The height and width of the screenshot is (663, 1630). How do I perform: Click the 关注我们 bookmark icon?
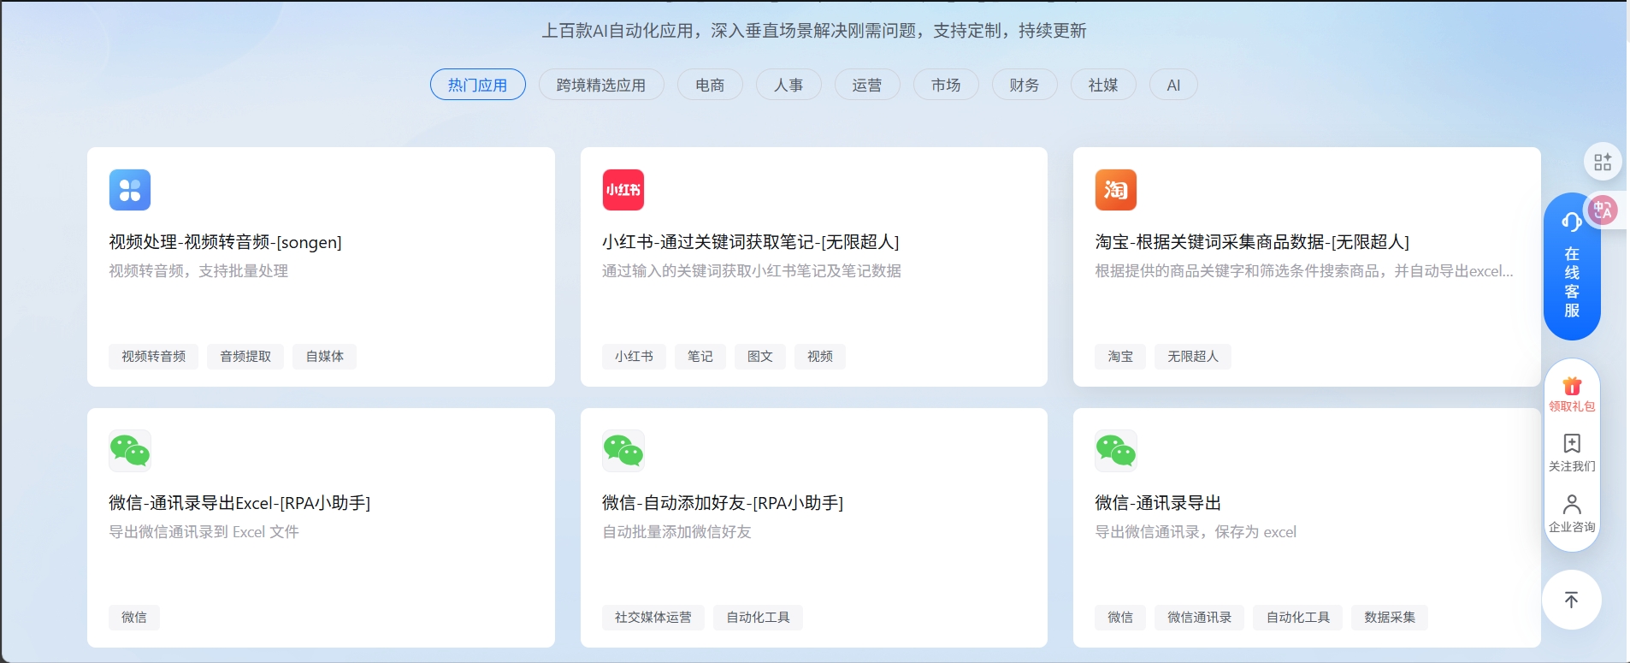click(x=1572, y=443)
